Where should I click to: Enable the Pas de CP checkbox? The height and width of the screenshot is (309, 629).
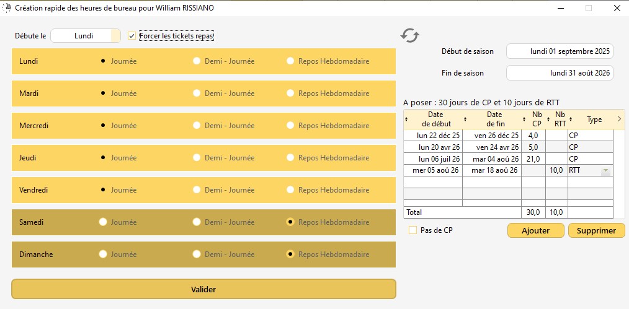point(413,230)
